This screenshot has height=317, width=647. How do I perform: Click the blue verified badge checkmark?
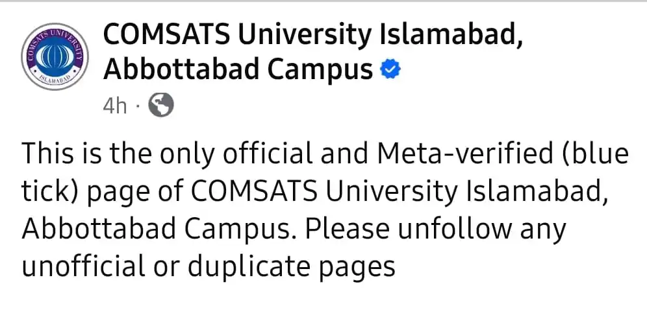(390, 70)
